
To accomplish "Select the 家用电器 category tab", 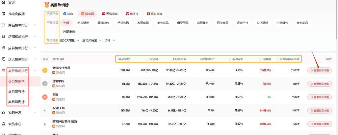I will (143, 23).
